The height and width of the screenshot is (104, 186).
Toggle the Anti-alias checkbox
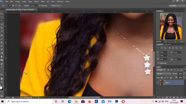[40, 5]
